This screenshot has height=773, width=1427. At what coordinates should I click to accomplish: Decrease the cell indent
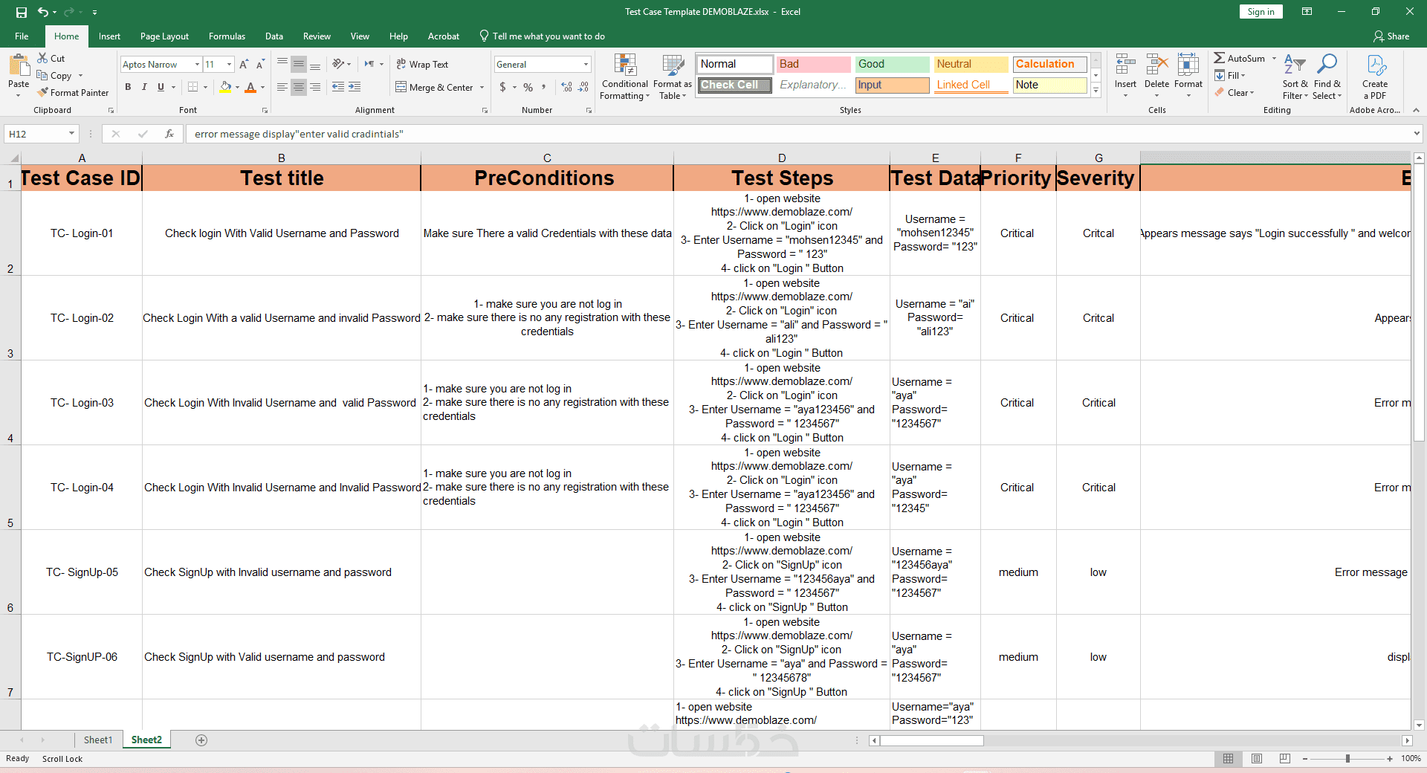click(x=338, y=87)
